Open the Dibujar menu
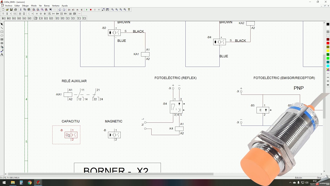 coord(26,6)
